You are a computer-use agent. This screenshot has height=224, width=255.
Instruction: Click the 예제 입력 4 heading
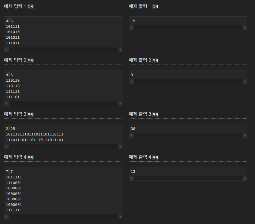(15, 157)
